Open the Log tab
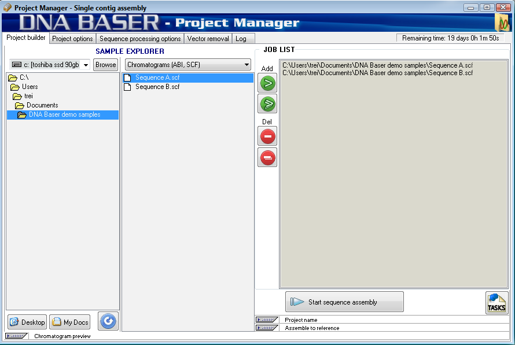This screenshot has height=345, width=515. click(x=244, y=39)
